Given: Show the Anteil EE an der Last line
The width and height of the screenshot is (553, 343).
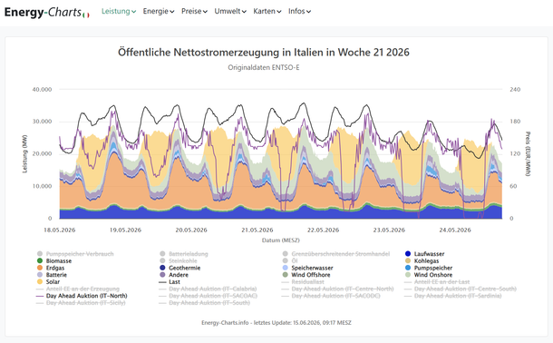Looking at the screenshot, I should pos(437,281).
